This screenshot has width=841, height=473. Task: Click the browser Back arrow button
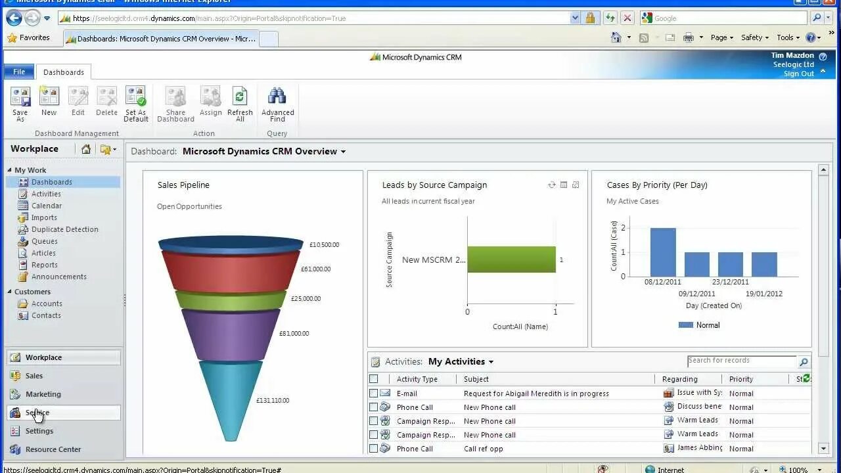[x=14, y=18]
